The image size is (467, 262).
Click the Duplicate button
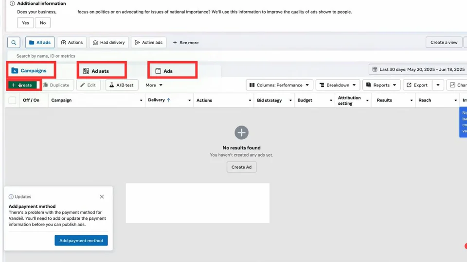point(56,85)
